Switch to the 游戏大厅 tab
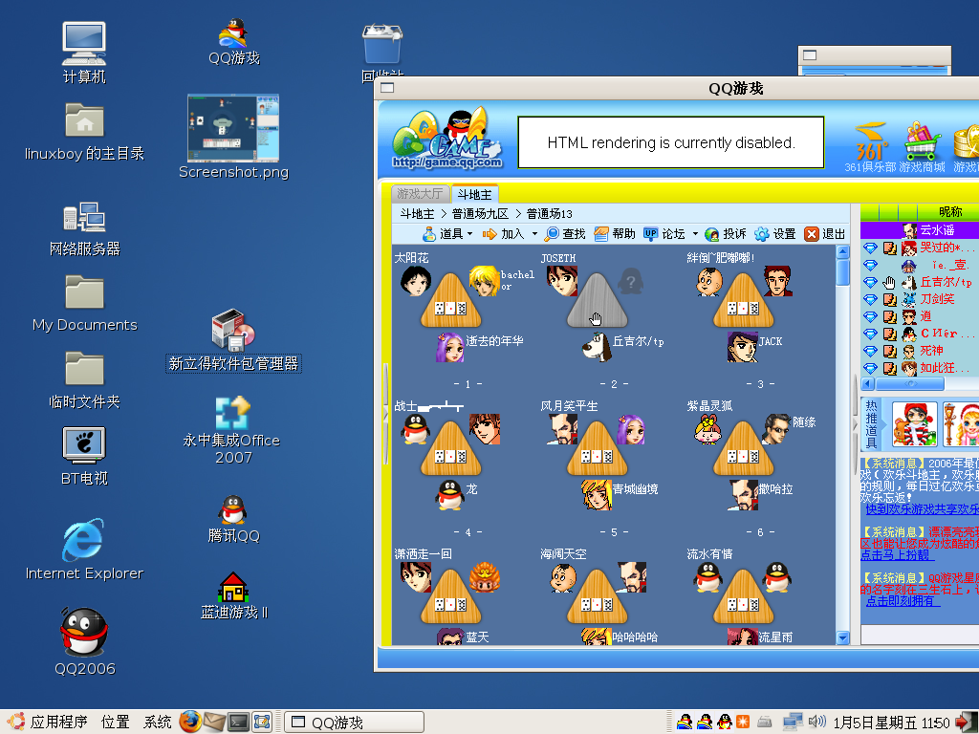Image resolution: width=979 pixels, height=734 pixels. (420, 194)
